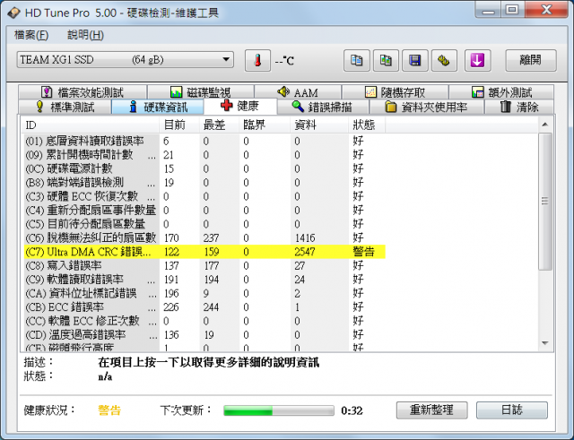Switch to the AAM tab
Screen dimensions: 574x440
tap(298, 91)
